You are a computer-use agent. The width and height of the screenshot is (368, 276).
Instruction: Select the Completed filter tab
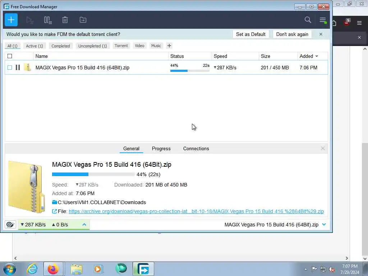click(x=61, y=46)
